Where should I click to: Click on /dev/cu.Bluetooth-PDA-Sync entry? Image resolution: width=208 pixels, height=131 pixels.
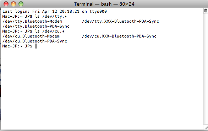coord(35,41)
